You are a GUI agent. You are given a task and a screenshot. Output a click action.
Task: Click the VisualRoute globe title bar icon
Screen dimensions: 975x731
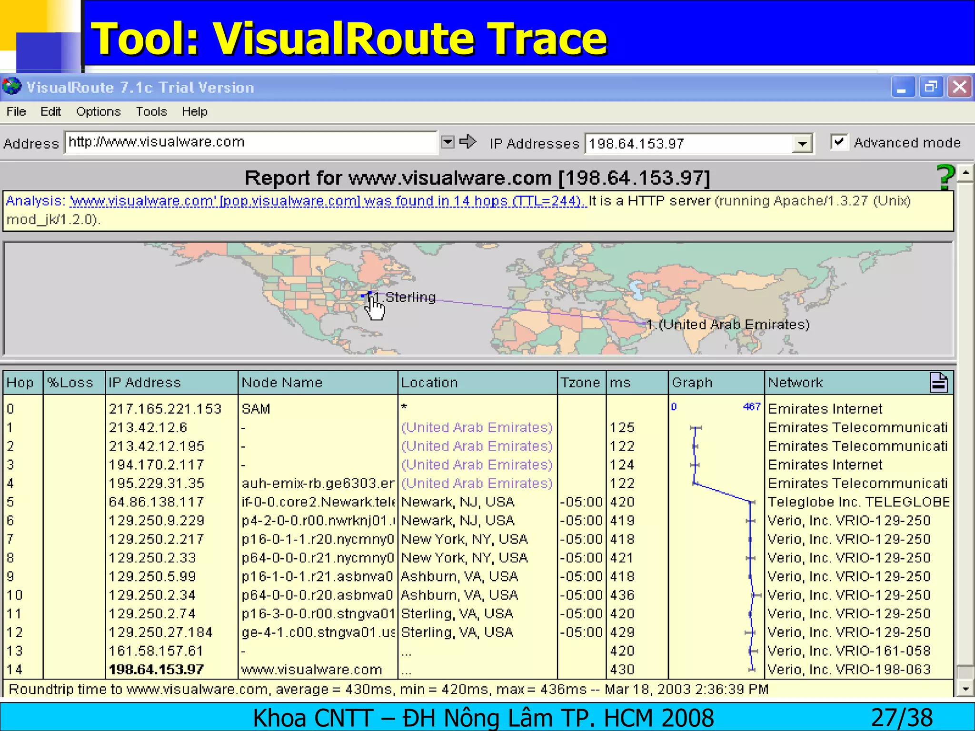point(12,87)
